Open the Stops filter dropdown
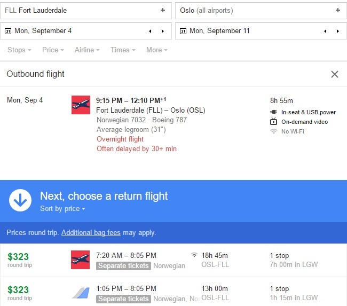Image resolution: width=347 pixels, height=306 pixels. [19, 50]
